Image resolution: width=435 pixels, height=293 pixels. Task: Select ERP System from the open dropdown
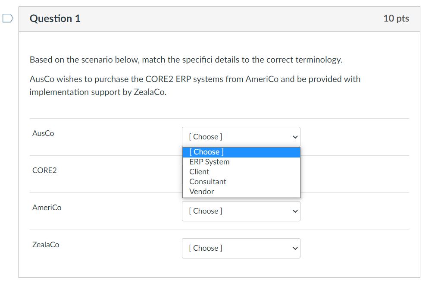[x=209, y=161]
